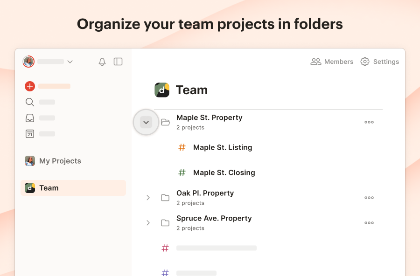Toggle the sidebar panel icon
Image resolution: width=420 pixels, height=276 pixels.
(x=118, y=62)
